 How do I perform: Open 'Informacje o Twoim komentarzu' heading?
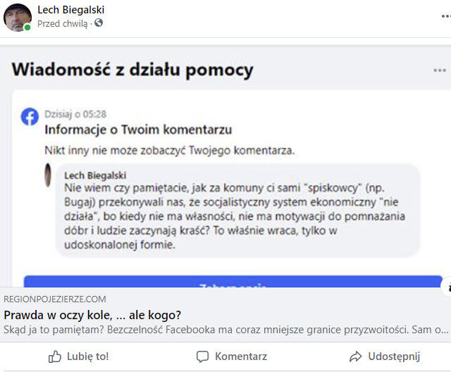click(138, 130)
